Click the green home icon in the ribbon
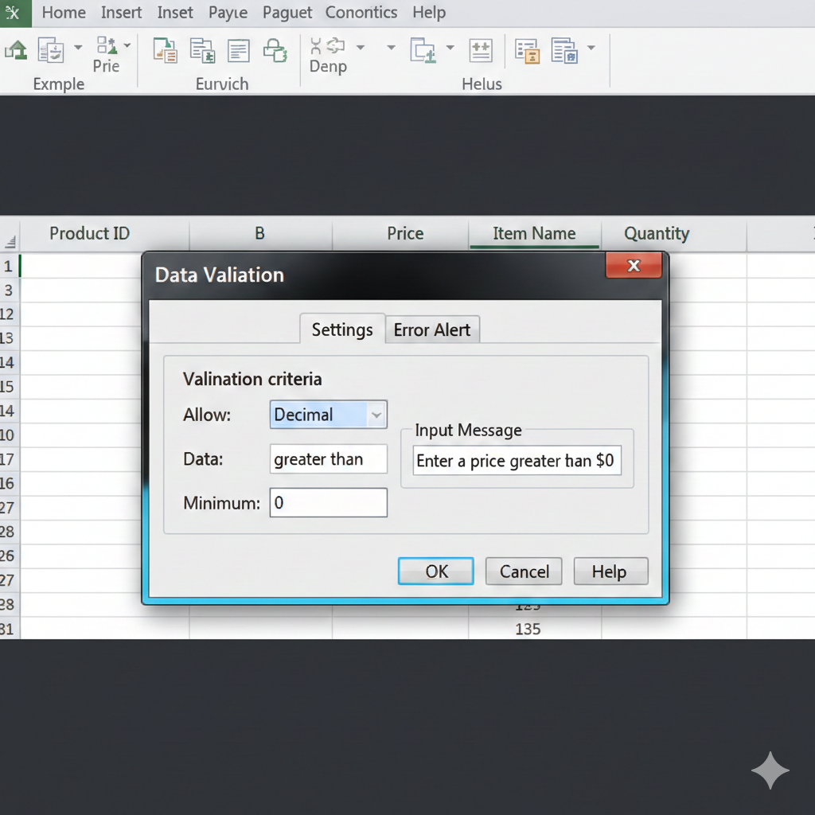The height and width of the screenshot is (815, 815). click(16, 49)
